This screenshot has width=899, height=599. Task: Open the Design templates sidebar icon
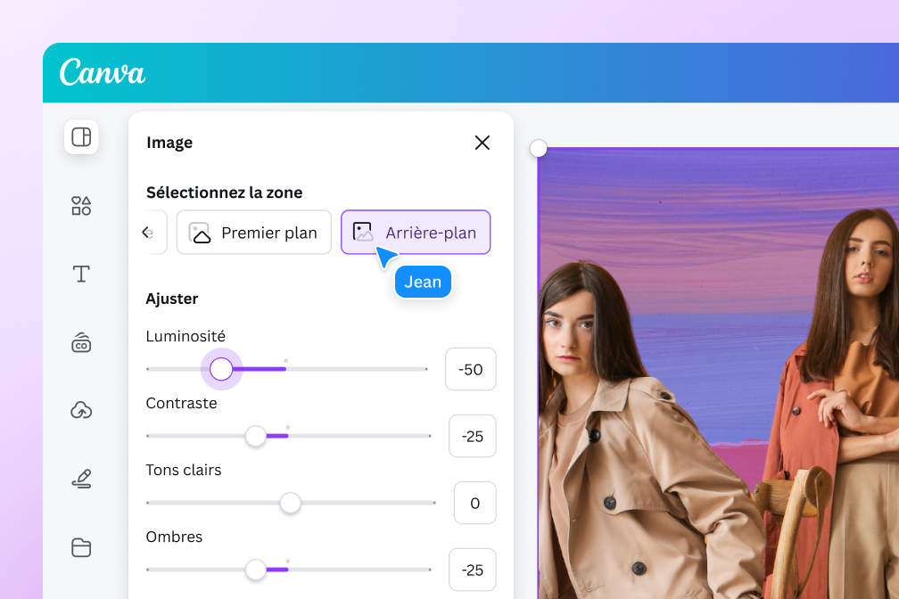[x=81, y=137]
